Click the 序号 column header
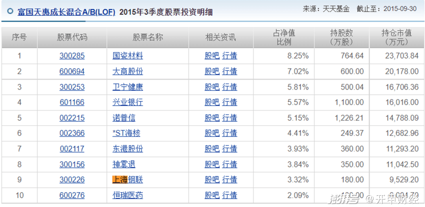 coord(20,38)
